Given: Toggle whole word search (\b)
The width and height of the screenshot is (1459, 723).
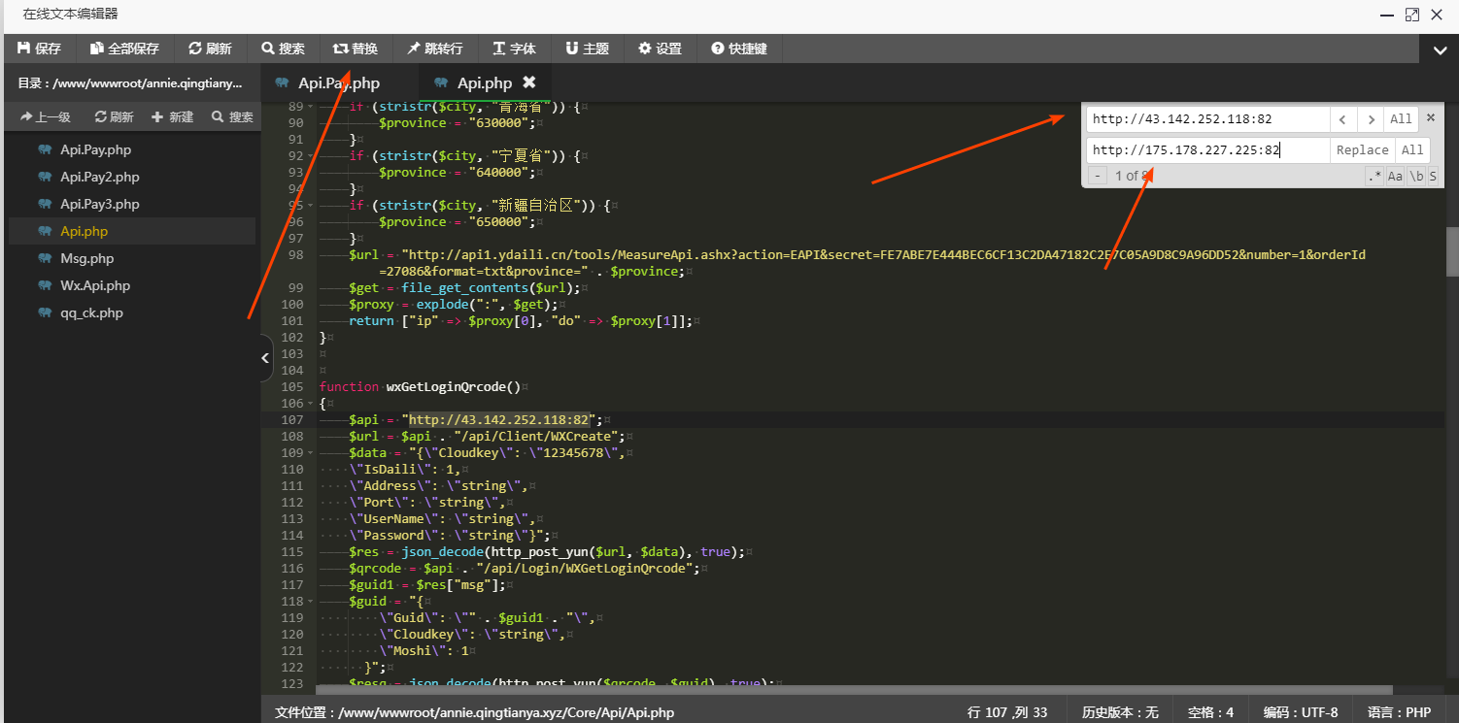Looking at the screenshot, I should tap(1416, 176).
